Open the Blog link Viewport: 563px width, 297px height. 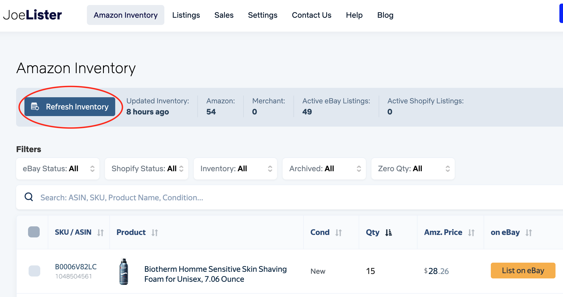(385, 15)
